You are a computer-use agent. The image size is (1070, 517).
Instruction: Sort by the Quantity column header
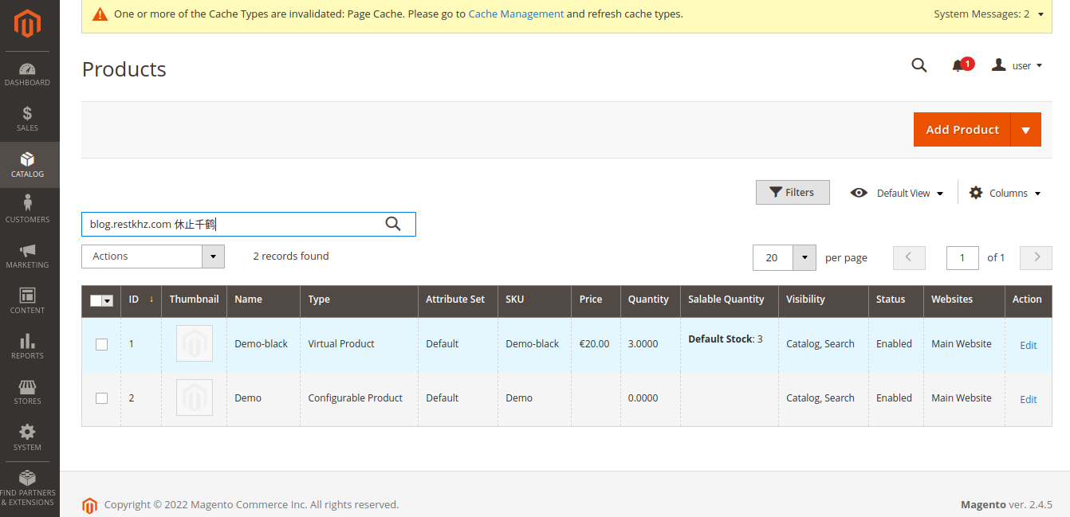(x=650, y=300)
